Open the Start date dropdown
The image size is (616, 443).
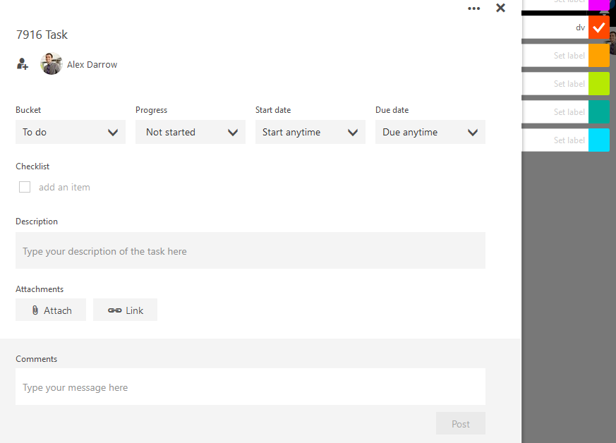click(x=310, y=132)
